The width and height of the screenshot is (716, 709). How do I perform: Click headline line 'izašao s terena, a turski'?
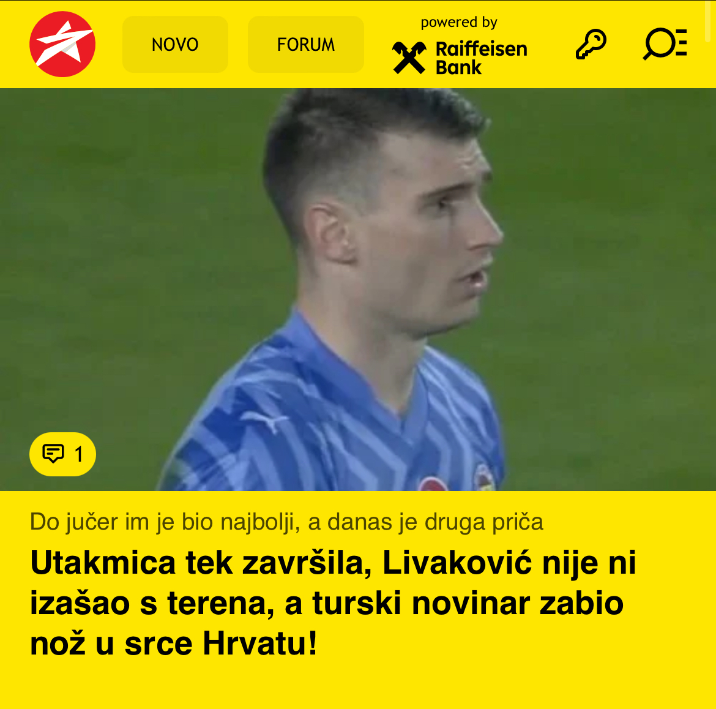click(x=215, y=603)
